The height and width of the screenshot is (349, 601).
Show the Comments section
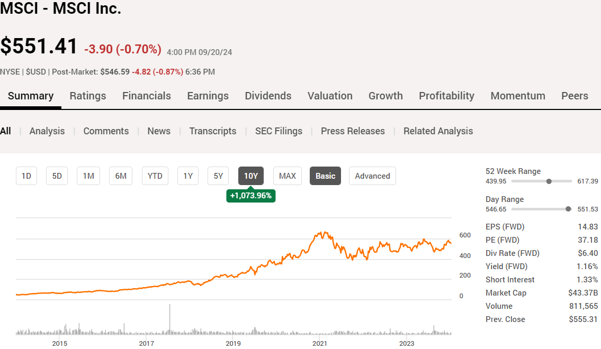point(106,131)
